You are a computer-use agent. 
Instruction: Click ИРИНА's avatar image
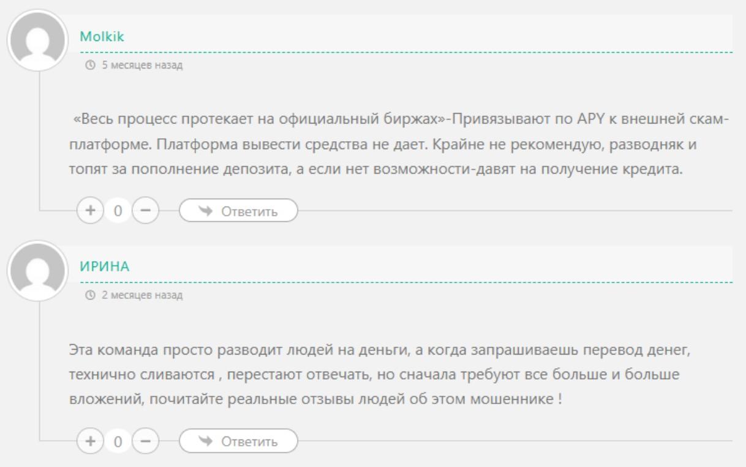click(x=39, y=270)
